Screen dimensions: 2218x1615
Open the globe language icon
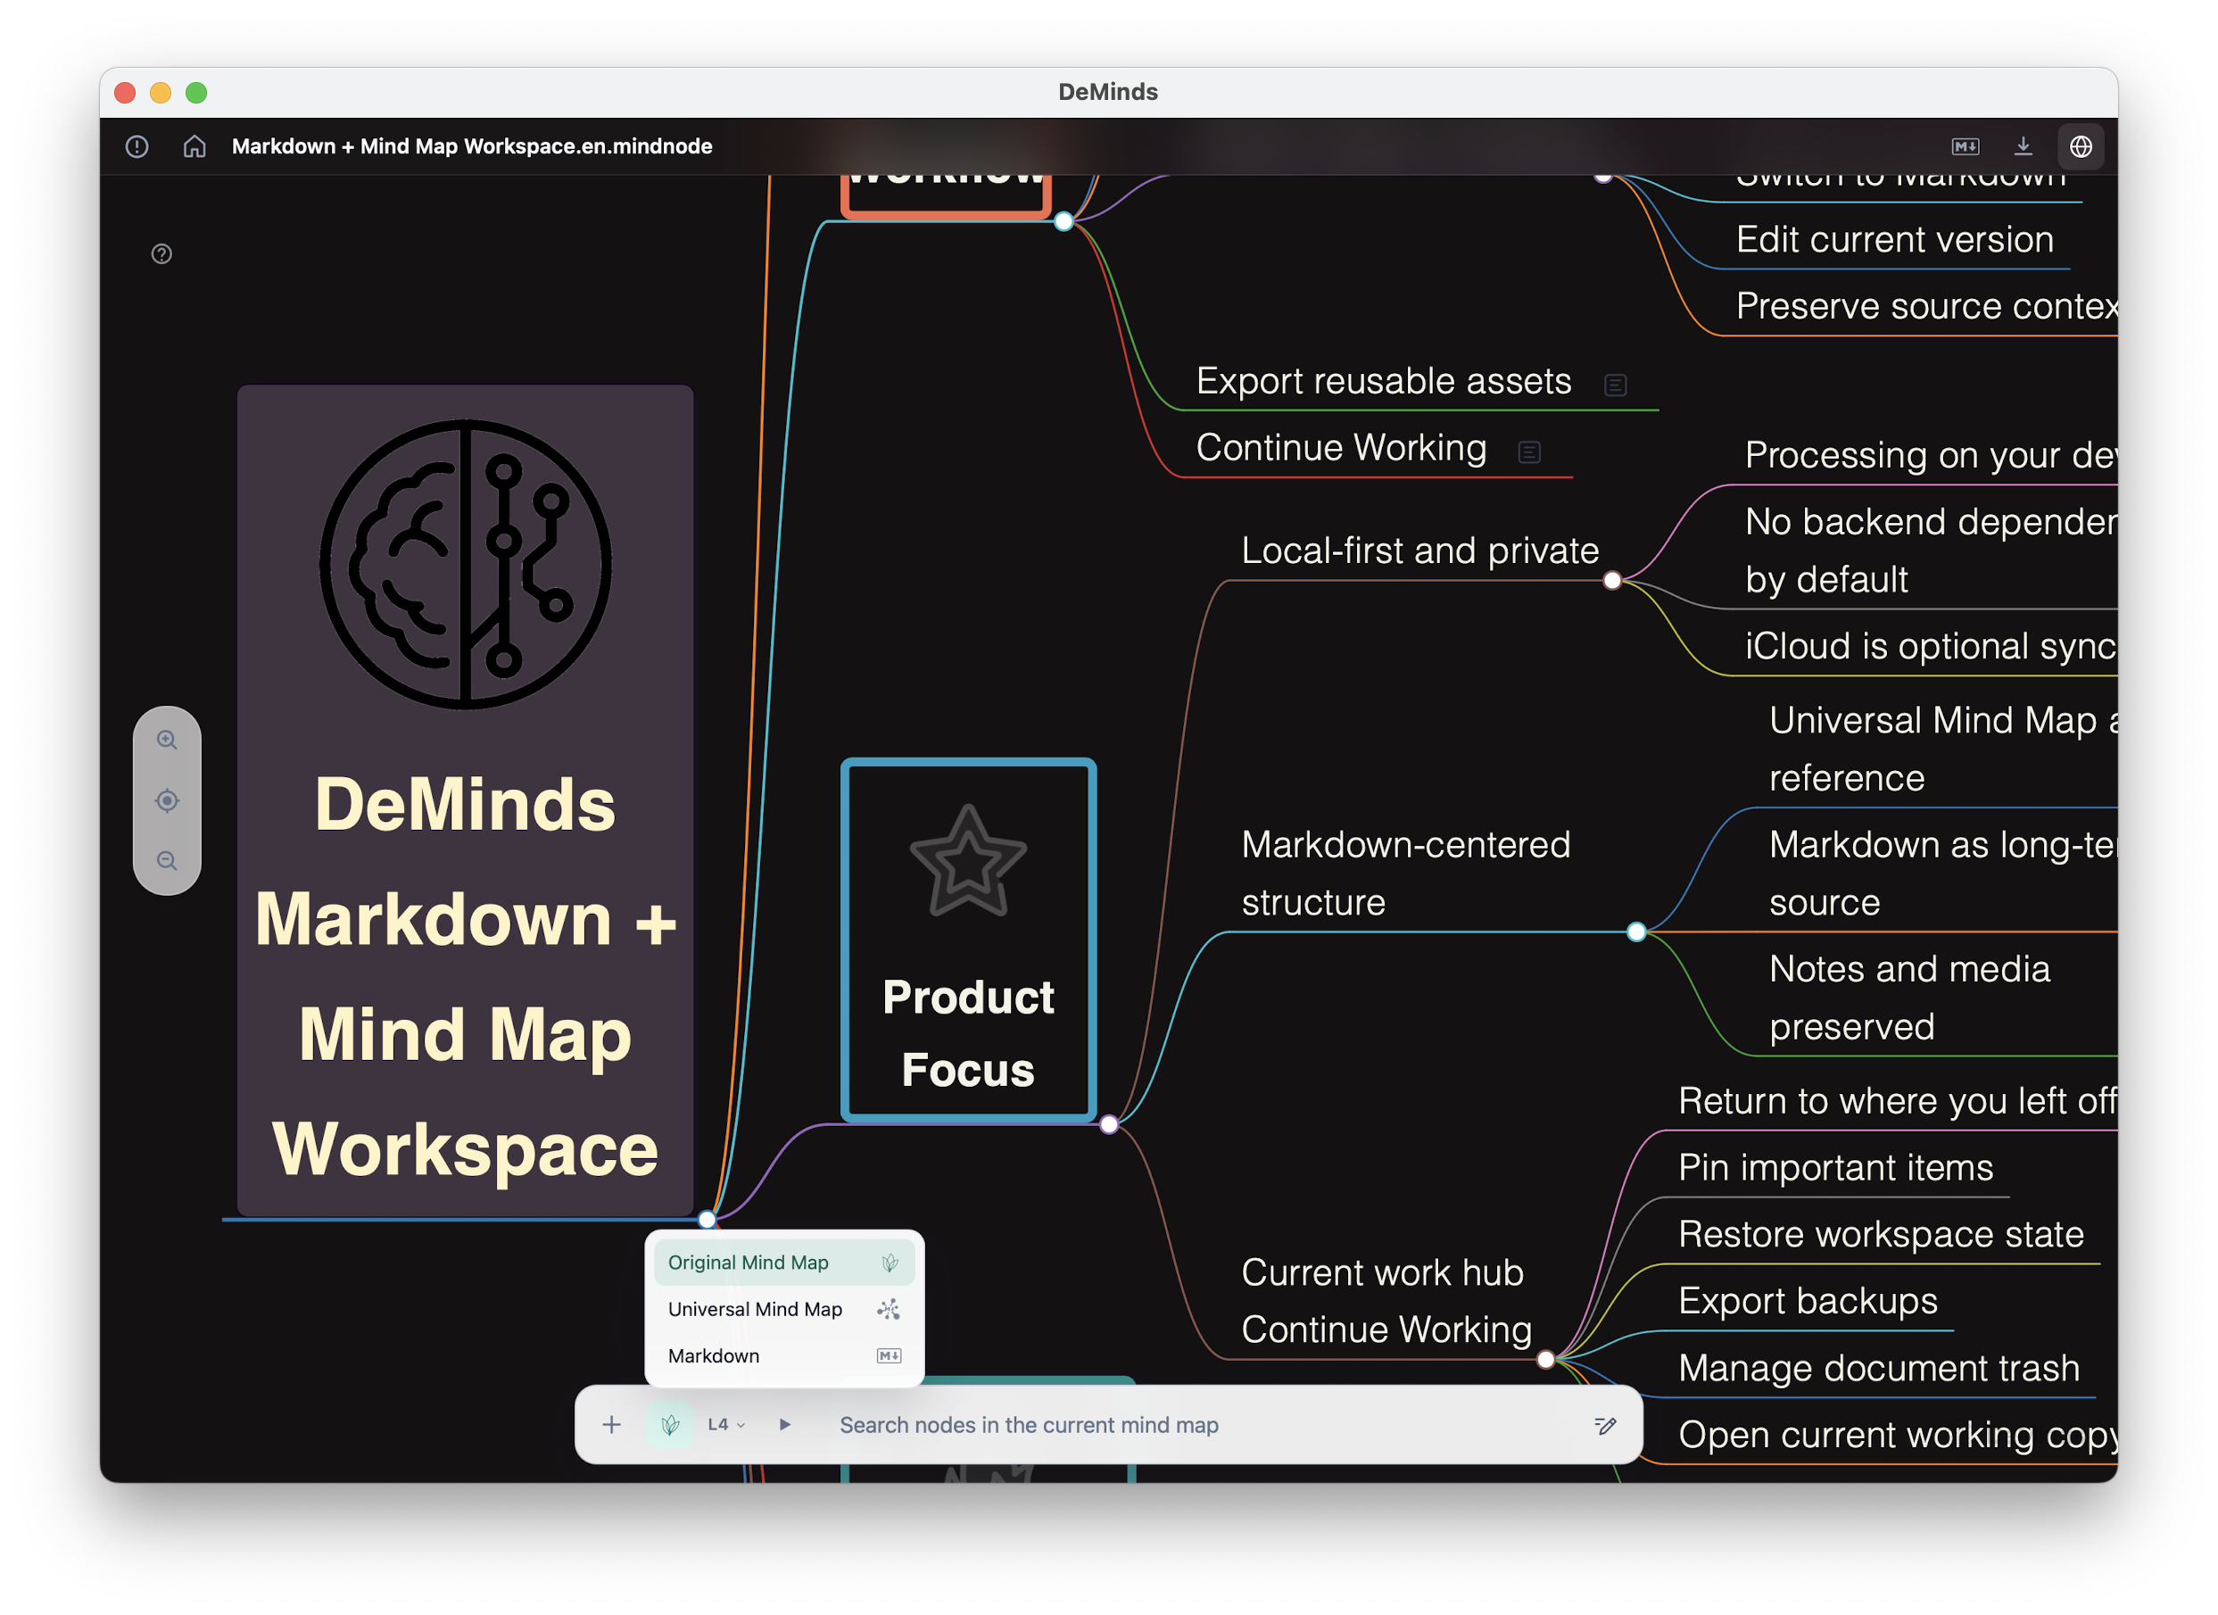pyautogui.click(x=2081, y=146)
